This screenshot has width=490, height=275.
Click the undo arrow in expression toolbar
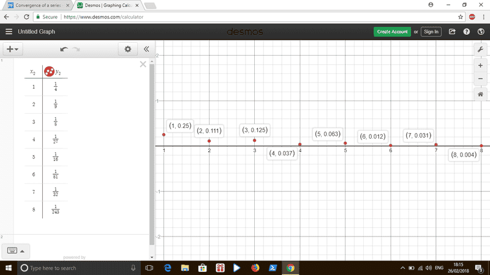[64, 49]
